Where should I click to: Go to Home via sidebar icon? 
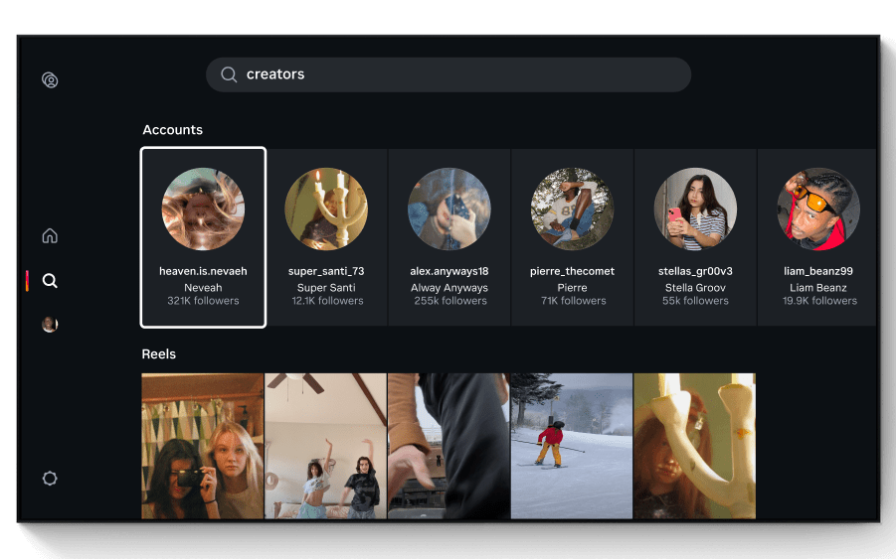coord(50,236)
